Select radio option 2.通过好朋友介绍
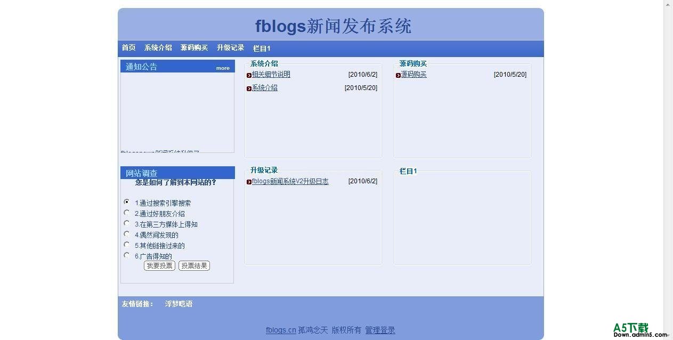Screen dimensions: 673x340 [x=127, y=213]
